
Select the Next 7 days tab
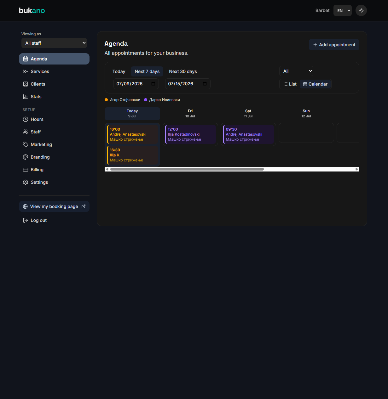[147, 71]
